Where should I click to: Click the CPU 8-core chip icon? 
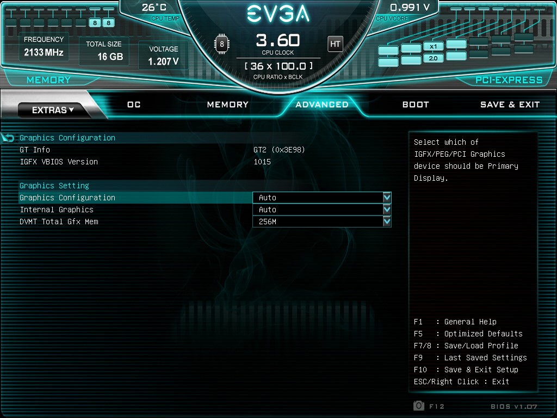(x=222, y=44)
